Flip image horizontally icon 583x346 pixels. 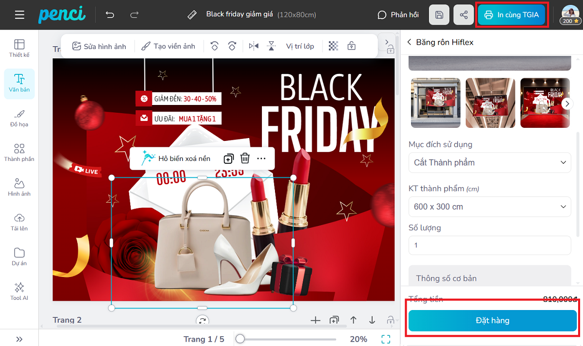coord(254,46)
